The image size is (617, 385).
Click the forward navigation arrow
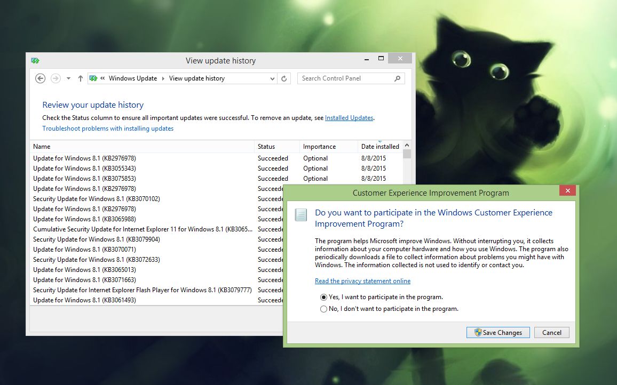[56, 78]
